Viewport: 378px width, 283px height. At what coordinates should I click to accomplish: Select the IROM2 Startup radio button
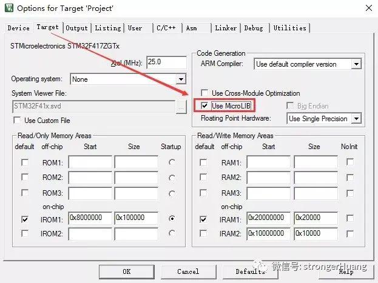tap(172, 233)
